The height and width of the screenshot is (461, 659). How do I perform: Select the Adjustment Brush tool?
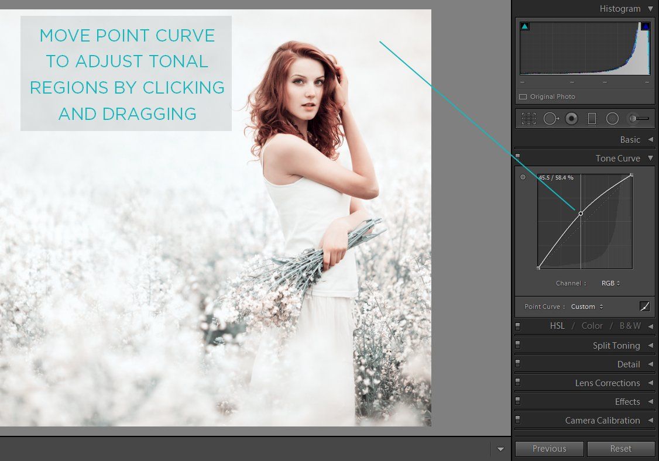tap(639, 119)
